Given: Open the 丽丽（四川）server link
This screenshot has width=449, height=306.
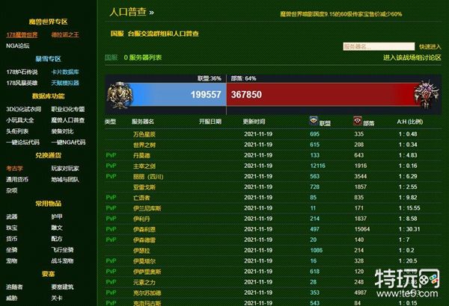Looking at the screenshot, I should [x=148, y=177].
